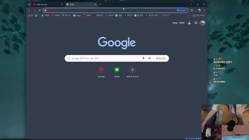The image size is (249, 140).
Task: Click the Google logo
Action: point(117,43)
